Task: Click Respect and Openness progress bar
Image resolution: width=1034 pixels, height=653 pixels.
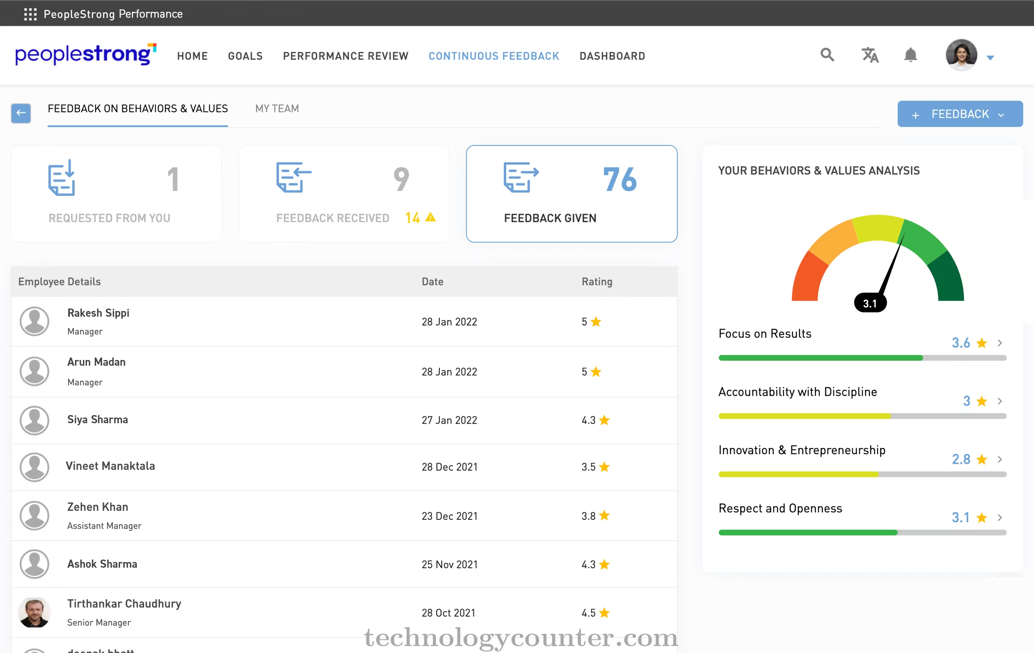Action: point(862,533)
